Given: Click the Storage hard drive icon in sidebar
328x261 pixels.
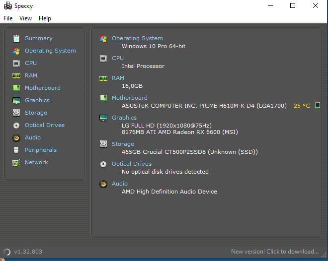Looking at the screenshot, I should pos(16,113).
